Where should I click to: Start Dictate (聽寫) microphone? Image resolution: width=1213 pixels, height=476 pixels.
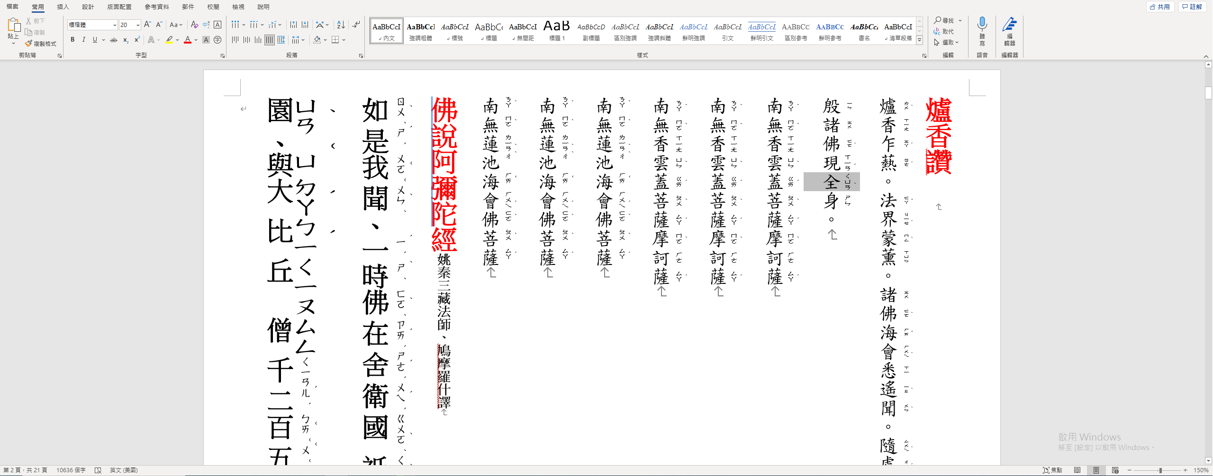[982, 31]
